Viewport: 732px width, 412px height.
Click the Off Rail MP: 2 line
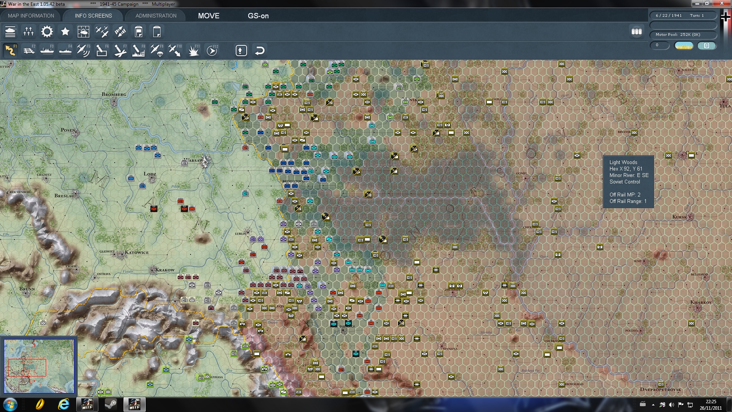624,195
